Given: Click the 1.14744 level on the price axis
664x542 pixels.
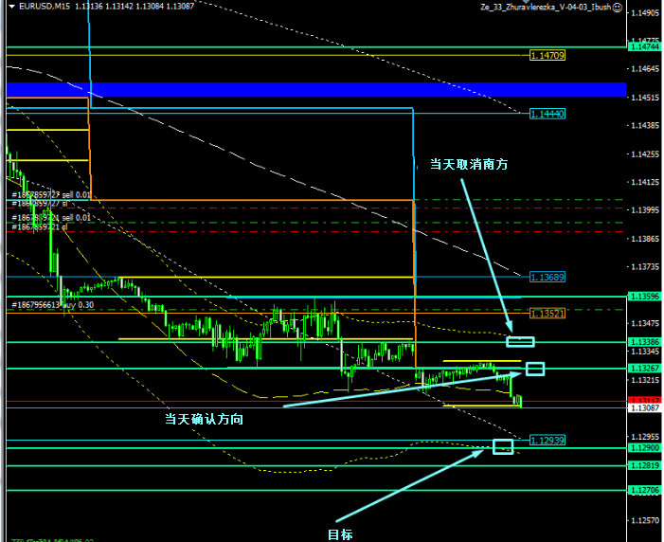Looking at the screenshot, I should pyautogui.click(x=645, y=46).
